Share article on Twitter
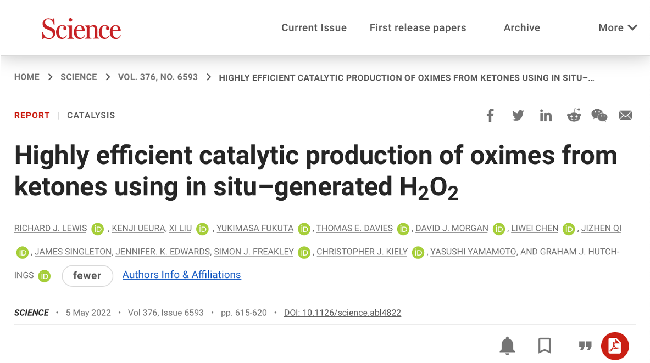The width and height of the screenshot is (650, 363). coord(518,115)
